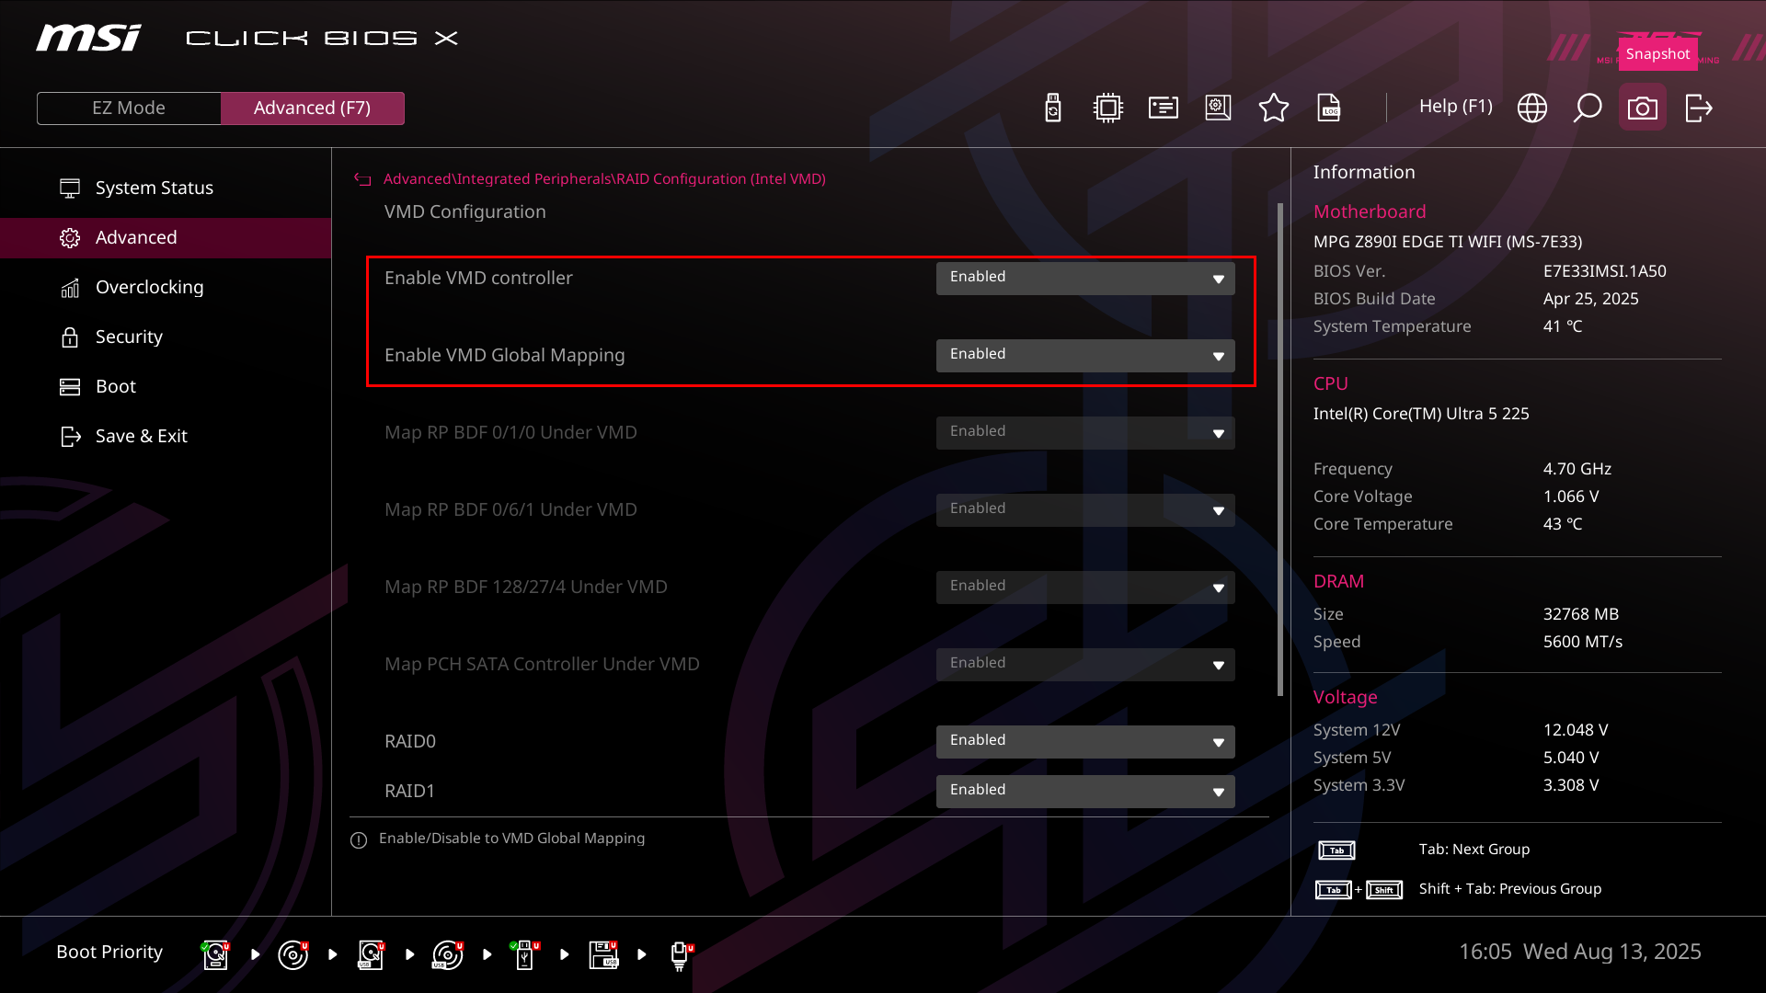This screenshot has width=1766, height=993.
Task: Click the RAID1 label
Action: pos(409,791)
